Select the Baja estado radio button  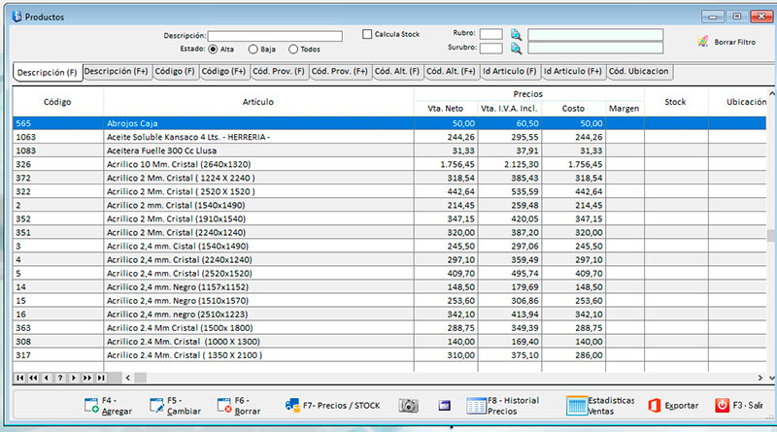253,49
